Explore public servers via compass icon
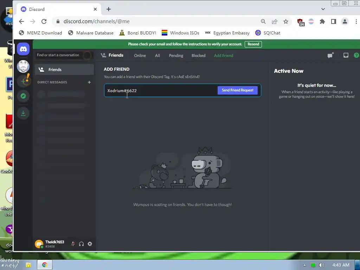Screen dimensions: 360x270 [23, 96]
